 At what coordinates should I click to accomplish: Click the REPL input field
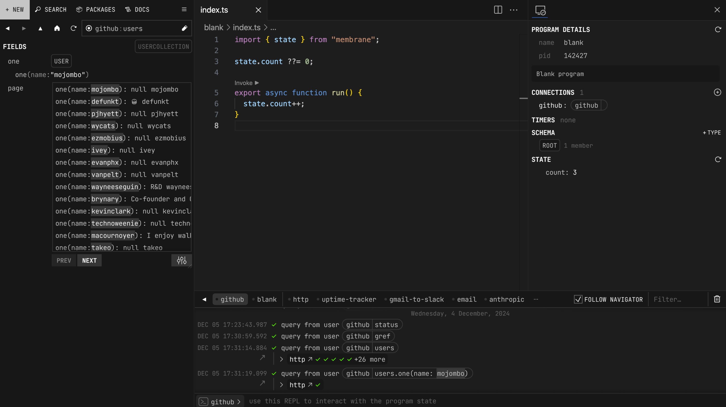[485, 401]
